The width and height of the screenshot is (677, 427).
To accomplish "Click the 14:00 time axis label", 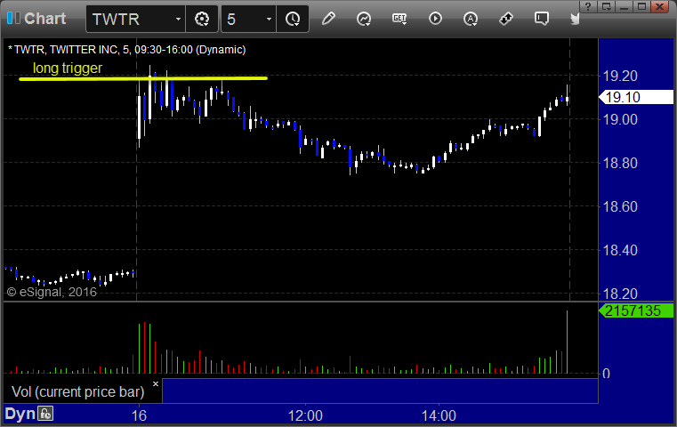I will point(439,415).
